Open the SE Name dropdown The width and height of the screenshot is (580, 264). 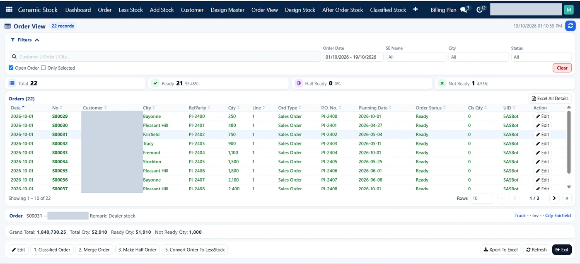[416, 57]
